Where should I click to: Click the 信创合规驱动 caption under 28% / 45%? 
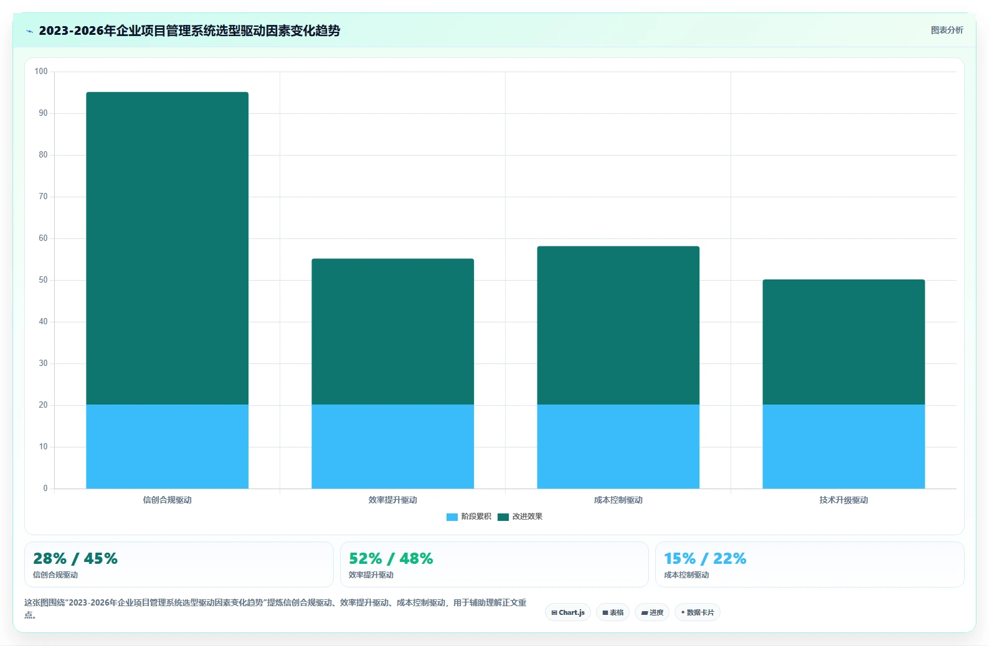55,575
